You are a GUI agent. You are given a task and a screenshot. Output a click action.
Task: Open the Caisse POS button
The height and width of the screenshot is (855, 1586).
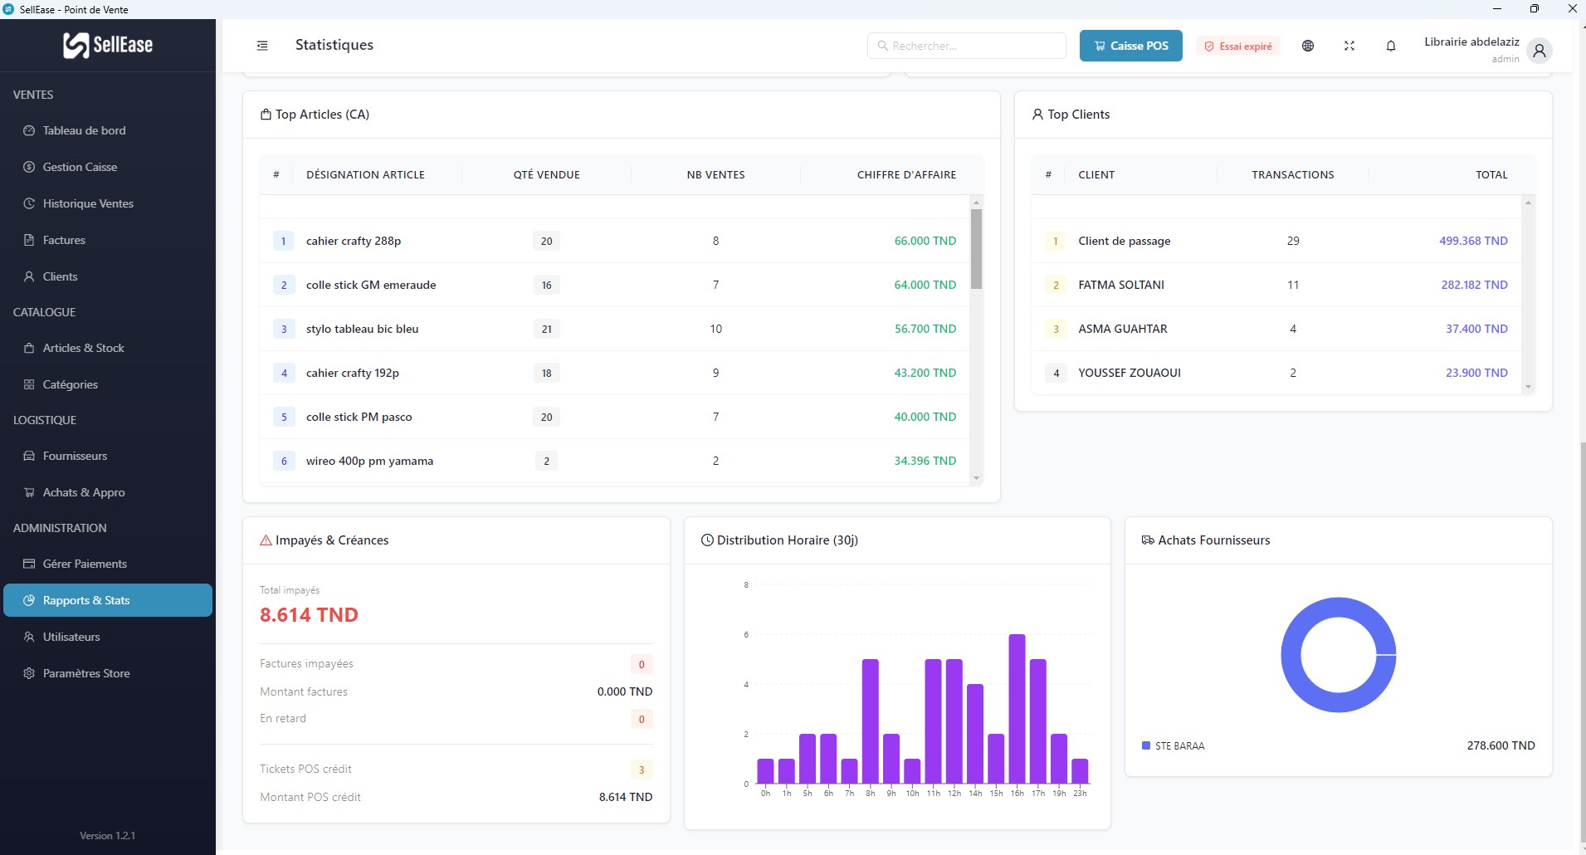[x=1130, y=46]
